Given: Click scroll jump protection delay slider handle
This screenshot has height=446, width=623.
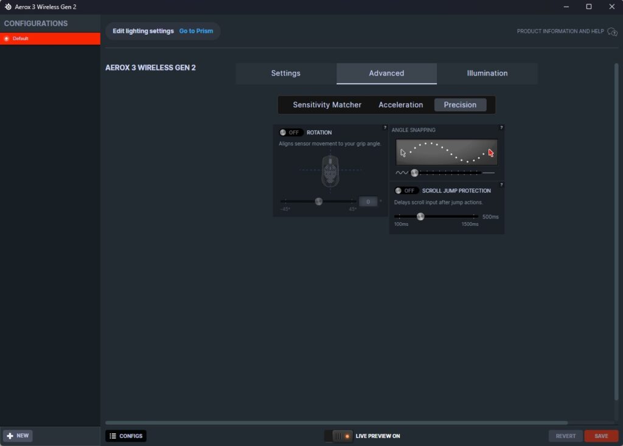Looking at the screenshot, I should click(420, 217).
